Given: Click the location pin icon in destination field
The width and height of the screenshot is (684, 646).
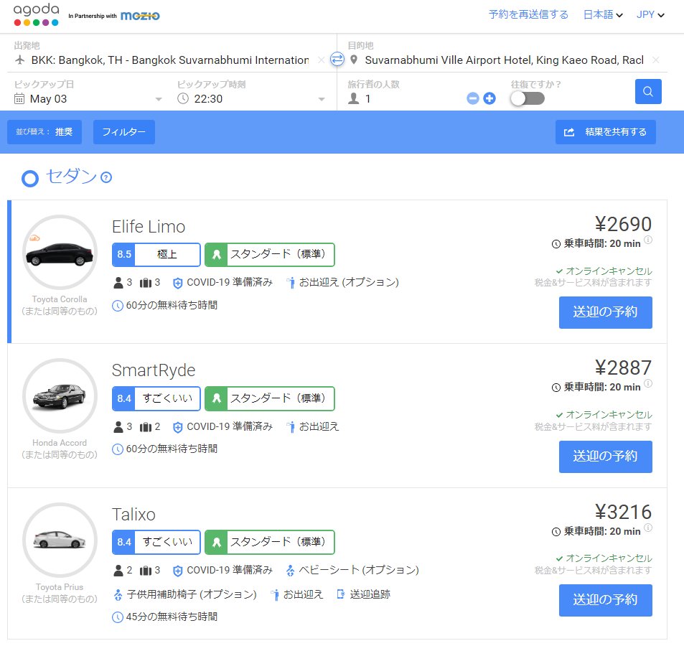Looking at the screenshot, I should coord(354,60).
